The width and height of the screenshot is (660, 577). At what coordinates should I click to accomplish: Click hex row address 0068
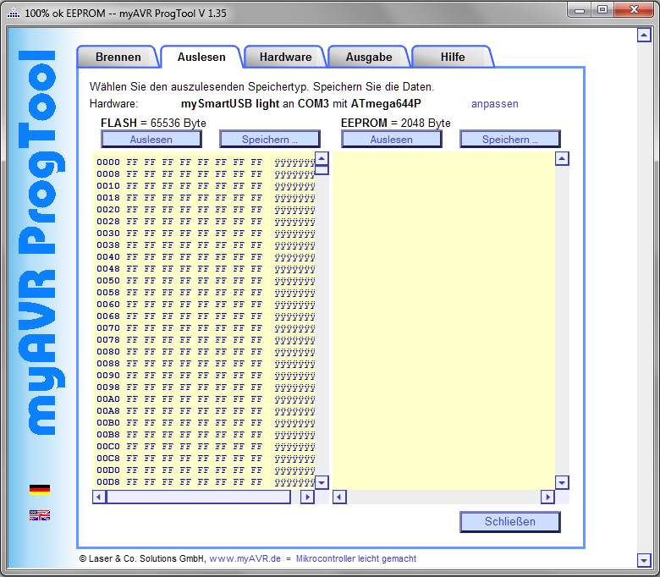[108, 316]
